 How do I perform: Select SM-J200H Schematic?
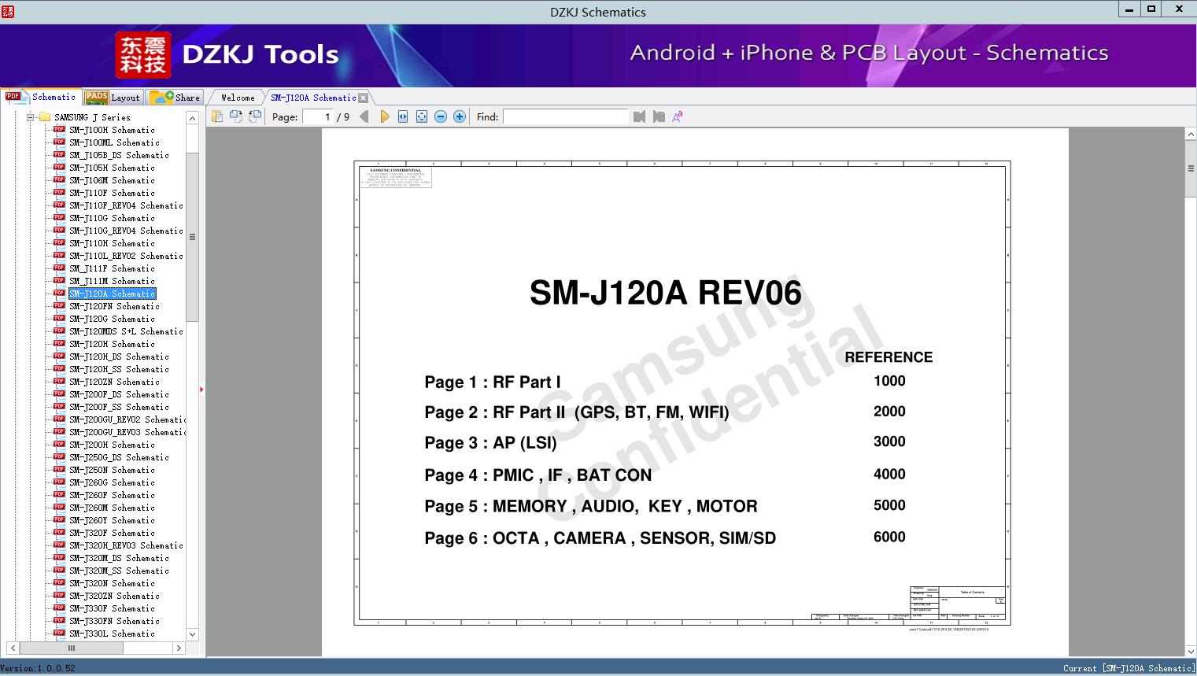(112, 445)
